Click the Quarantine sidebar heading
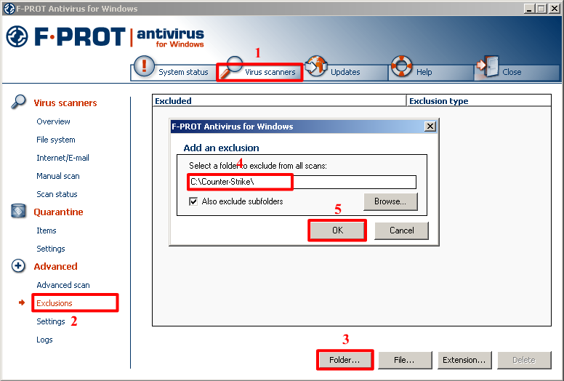The width and height of the screenshot is (564, 381). click(58, 212)
